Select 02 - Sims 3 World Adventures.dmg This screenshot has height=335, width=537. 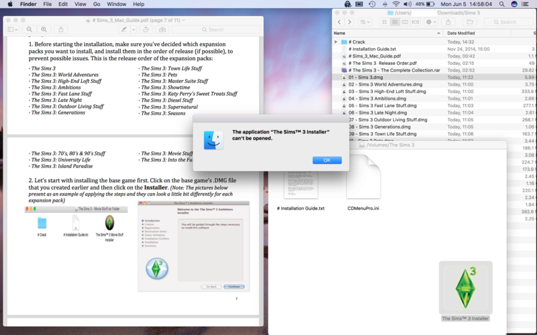(434, 84)
